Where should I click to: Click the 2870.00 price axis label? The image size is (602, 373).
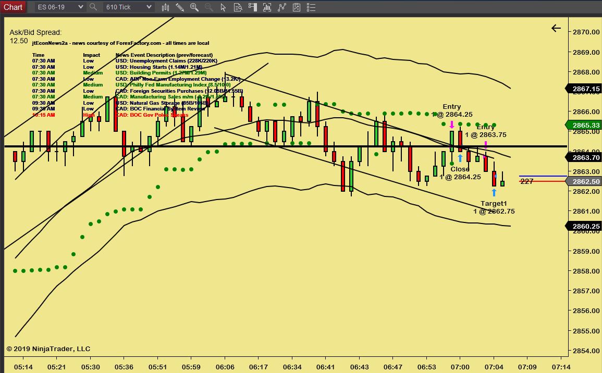click(586, 32)
